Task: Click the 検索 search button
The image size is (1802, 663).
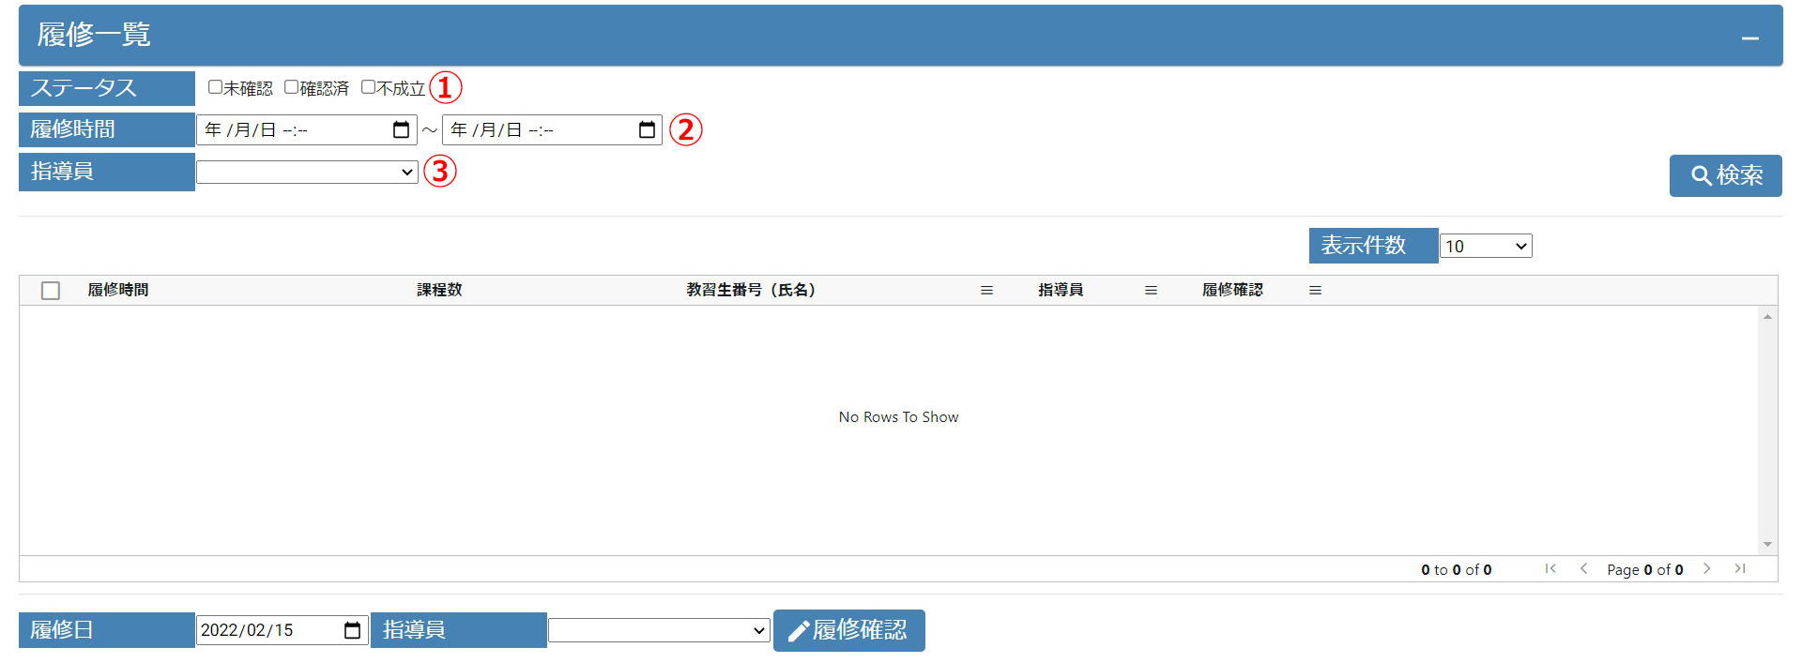Action: [1725, 175]
